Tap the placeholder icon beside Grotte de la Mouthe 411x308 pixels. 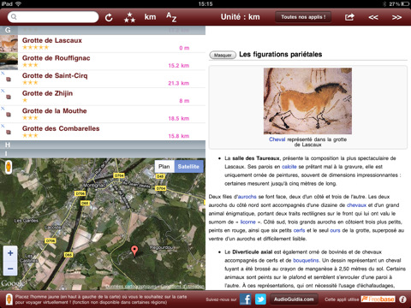coord(9,115)
